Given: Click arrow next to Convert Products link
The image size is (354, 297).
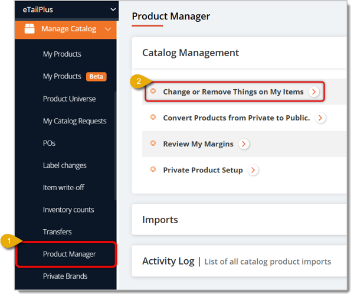Looking at the screenshot, I should (320, 118).
